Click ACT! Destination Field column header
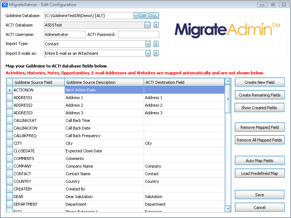The width and height of the screenshot is (291, 218). [x=184, y=82]
